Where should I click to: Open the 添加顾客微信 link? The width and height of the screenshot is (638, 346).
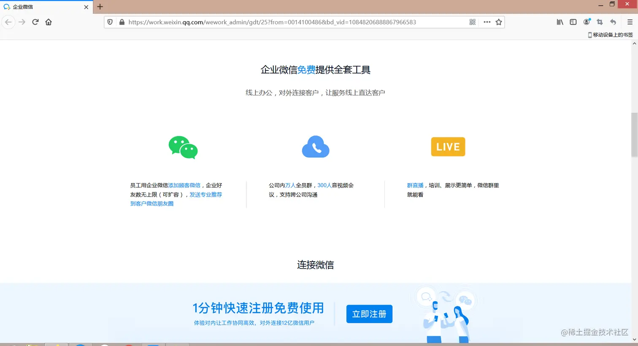click(184, 185)
